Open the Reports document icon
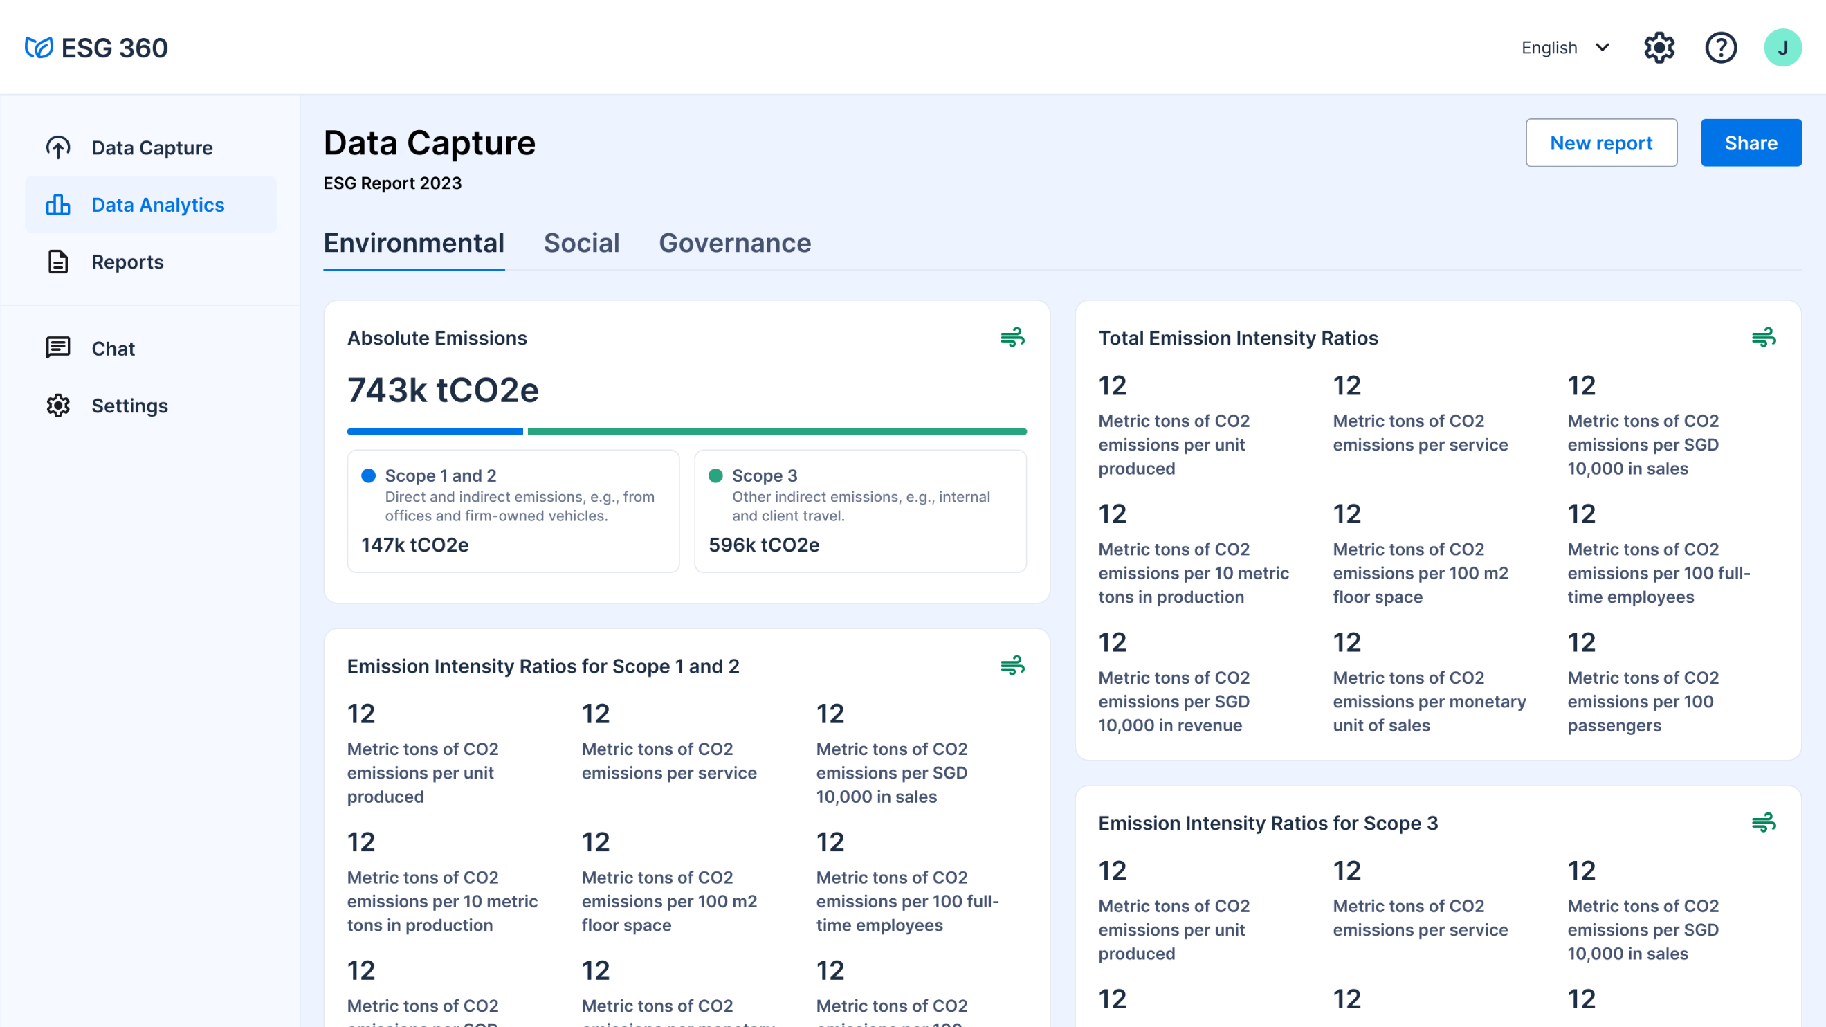The width and height of the screenshot is (1826, 1027). click(58, 262)
